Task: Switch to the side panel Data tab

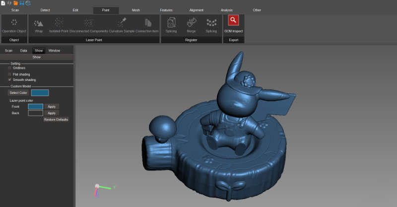Action: 23,51
